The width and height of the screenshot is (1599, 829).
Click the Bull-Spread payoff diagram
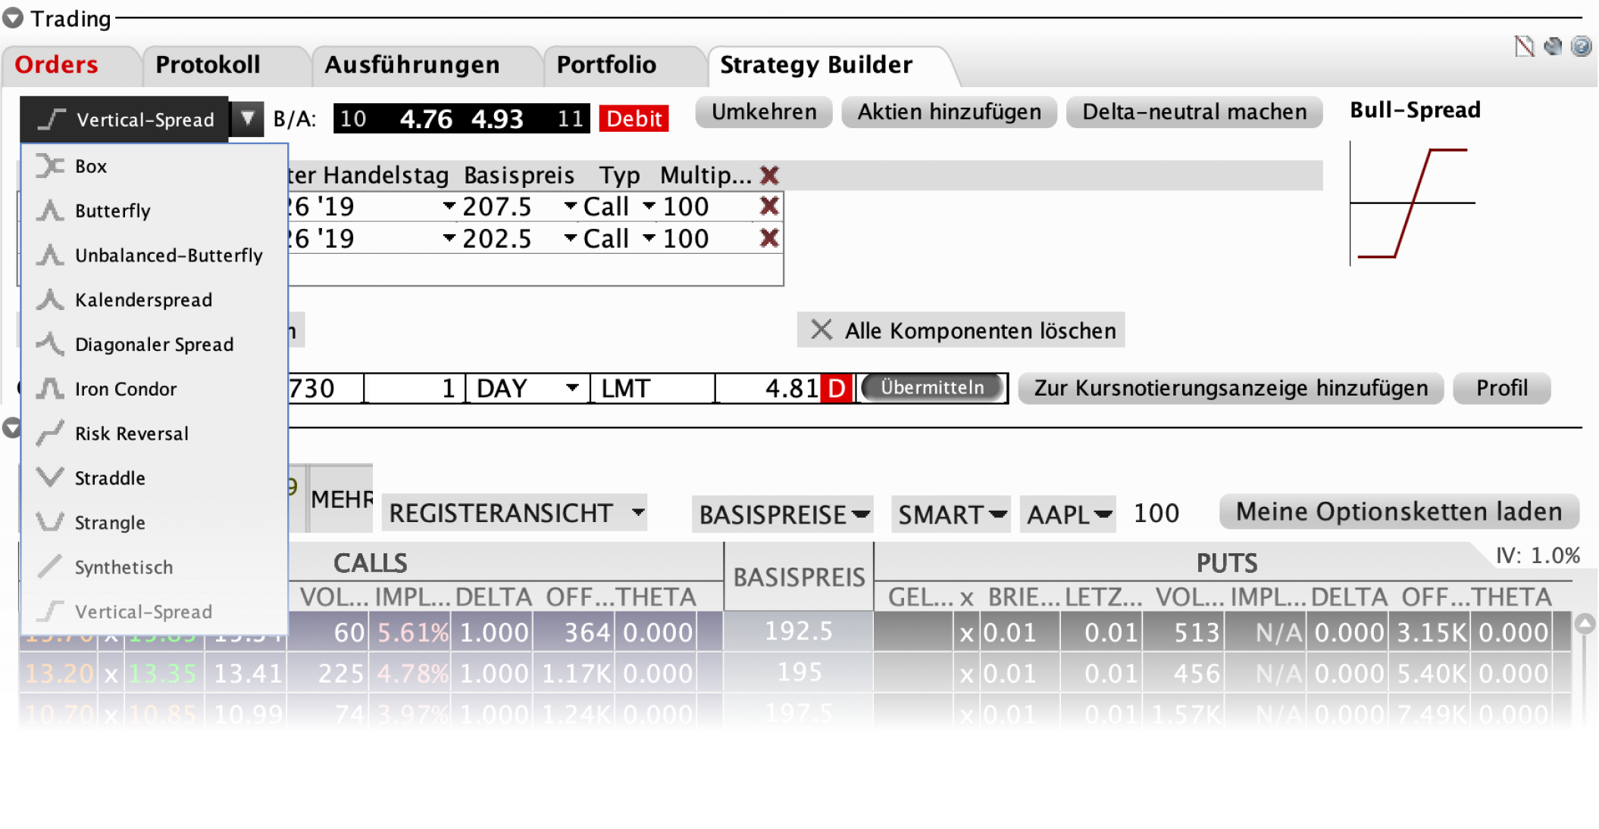point(1412,203)
